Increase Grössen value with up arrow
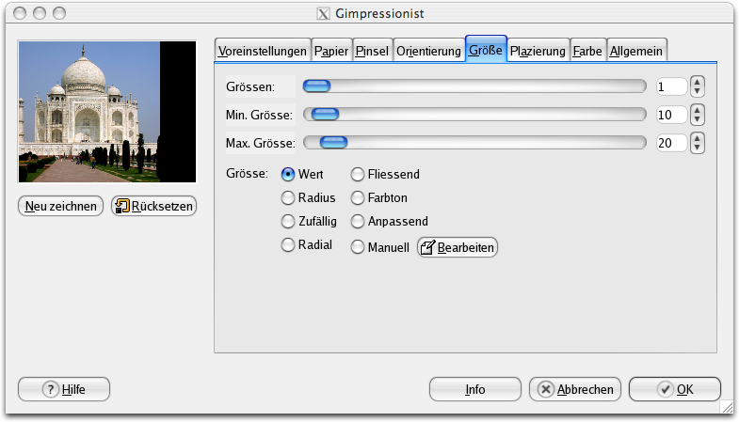This screenshot has height=422, width=739. pyautogui.click(x=697, y=82)
